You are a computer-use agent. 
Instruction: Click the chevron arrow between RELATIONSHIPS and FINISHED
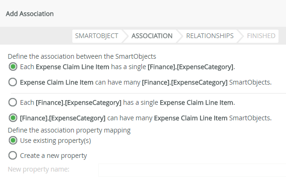tap(240, 36)
